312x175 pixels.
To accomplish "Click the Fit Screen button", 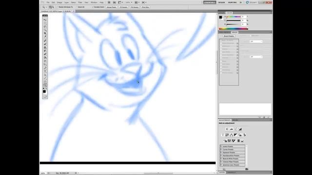I will [x=123, y=7].
